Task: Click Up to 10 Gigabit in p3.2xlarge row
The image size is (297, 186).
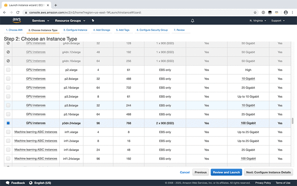Action: pyautogui.click(x=248, y=96)
